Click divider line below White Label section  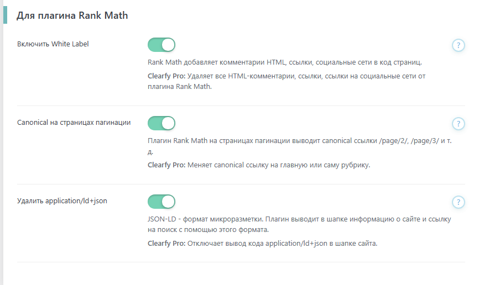click(x=241, y=106)
